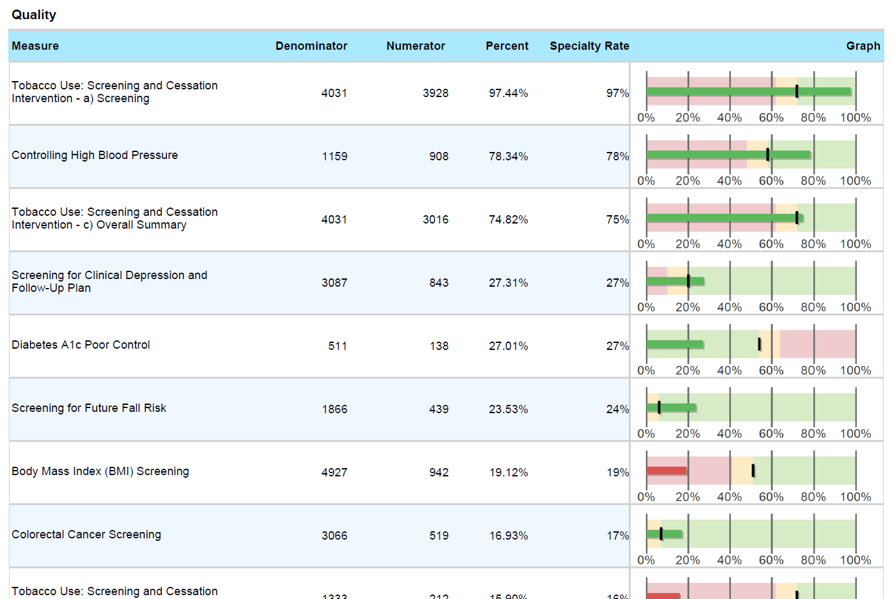Viewport: 892px width, 599px height.
Task: Select the denominator value 4927 for BMI Screening
Action: tap(334, 473)
